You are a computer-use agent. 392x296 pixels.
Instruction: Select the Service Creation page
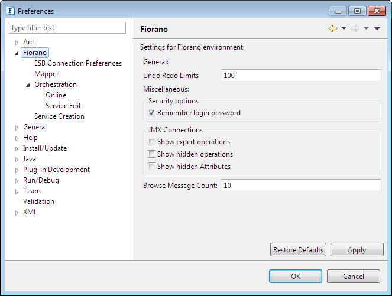tap(59, 116)
